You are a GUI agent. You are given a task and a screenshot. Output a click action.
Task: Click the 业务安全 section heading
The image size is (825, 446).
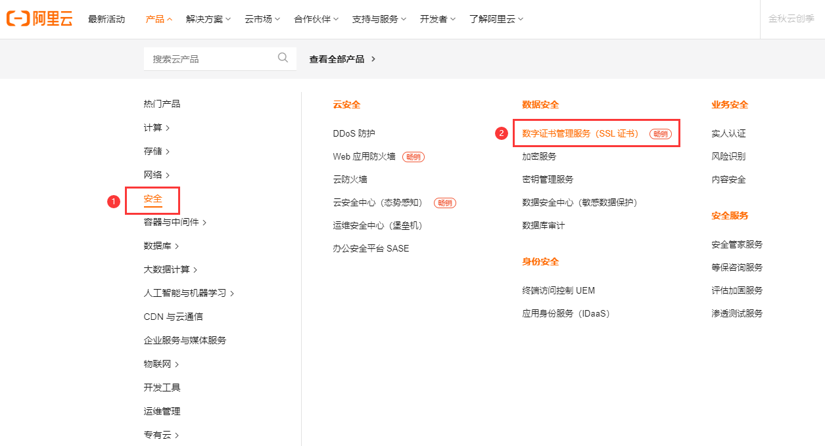(x=730, y=104)
